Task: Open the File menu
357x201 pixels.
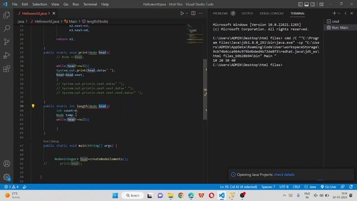Action: coord(15,4)
